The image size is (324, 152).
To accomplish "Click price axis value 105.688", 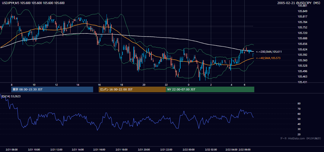I will (x=303, y=39).
